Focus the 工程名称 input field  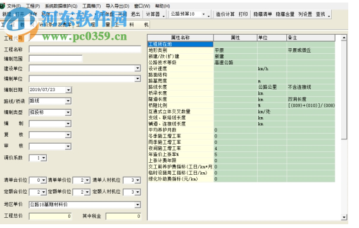85,49
